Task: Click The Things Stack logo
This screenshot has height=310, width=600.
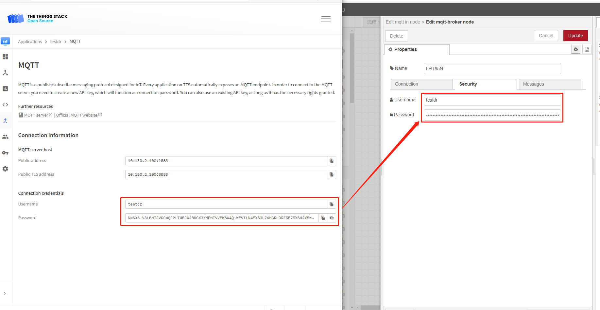Action: [37, 19]
